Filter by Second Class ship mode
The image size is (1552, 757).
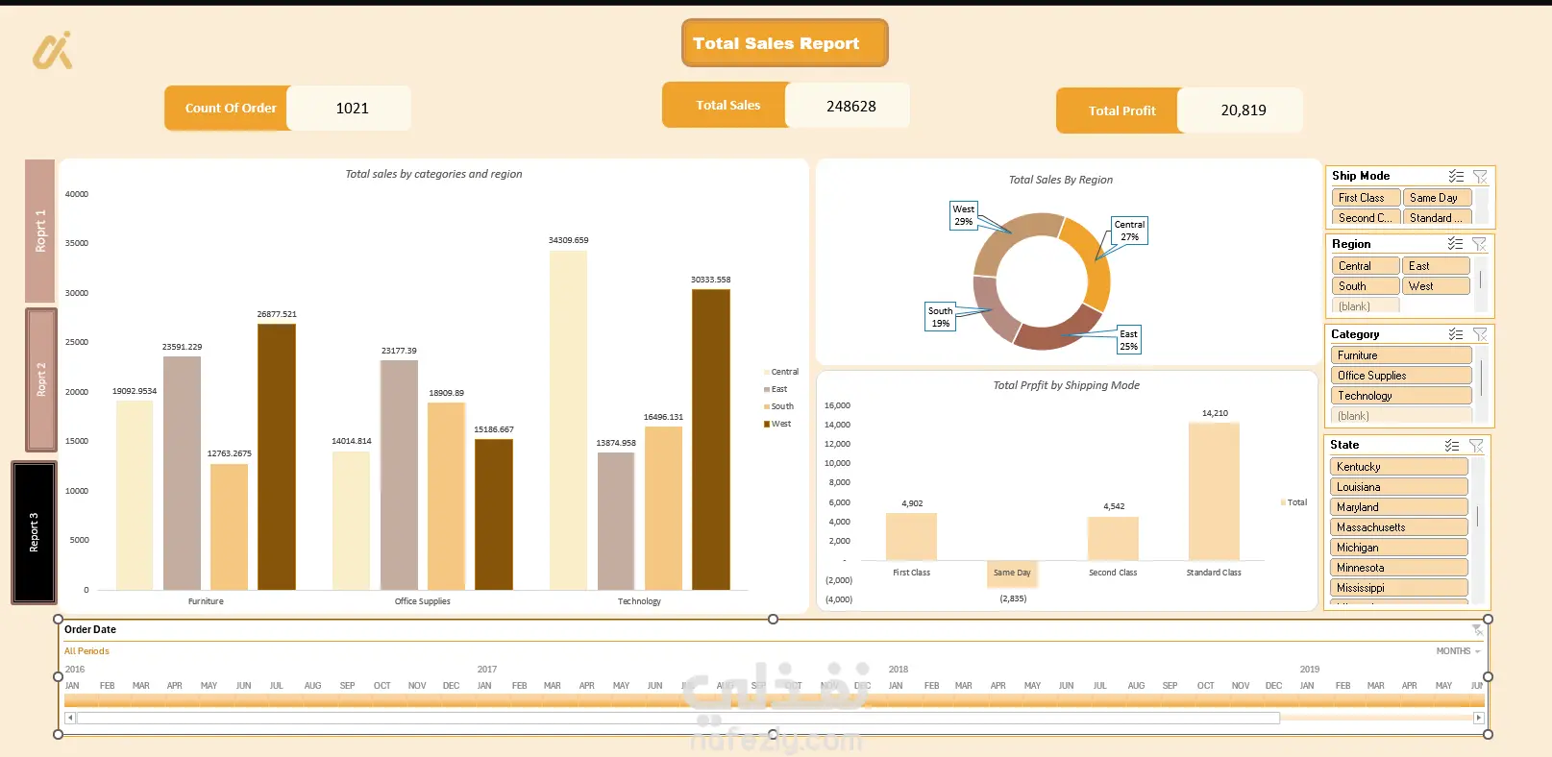tap(1366, 218)
